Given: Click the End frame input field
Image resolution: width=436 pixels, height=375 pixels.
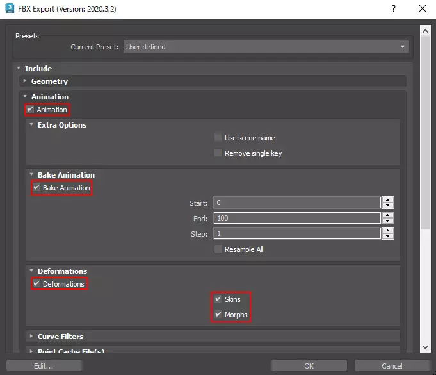Looking at the screenshot, I should pos(297,218).
